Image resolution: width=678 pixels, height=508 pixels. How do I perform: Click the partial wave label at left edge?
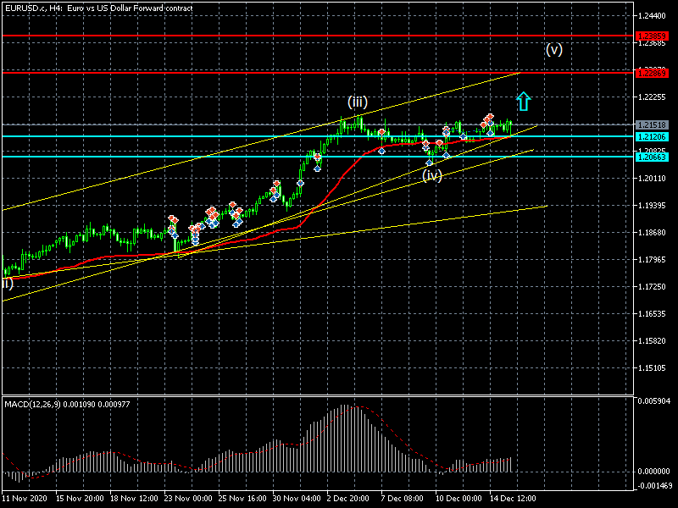click(x=7, y=284)
